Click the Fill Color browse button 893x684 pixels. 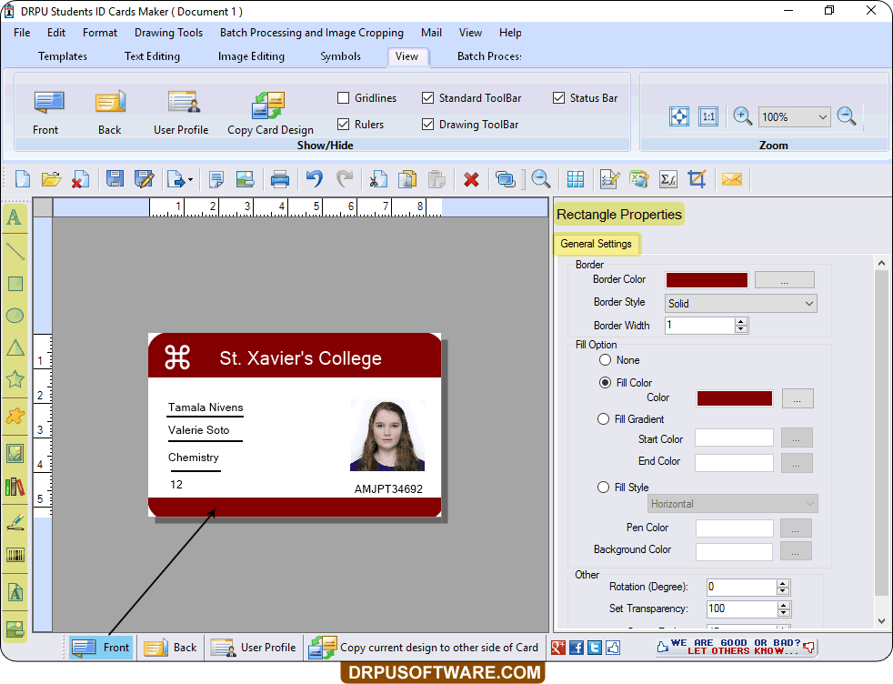(798, 398)
